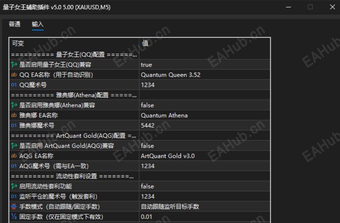Click the boolean icon beside 是否启用雅典娜(Athena)兼容

click(14, 105)
